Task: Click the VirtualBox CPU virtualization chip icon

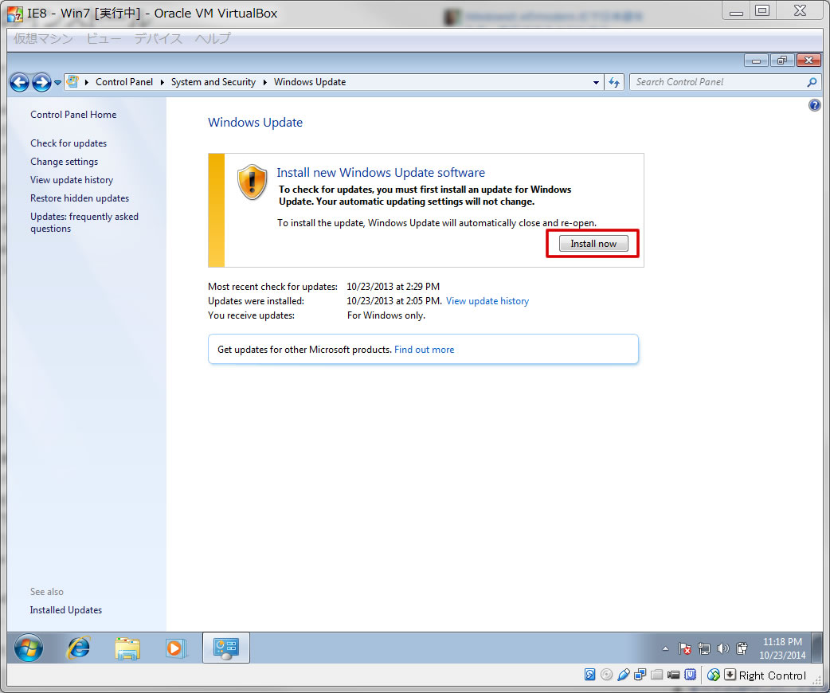Action: point(691,675)
